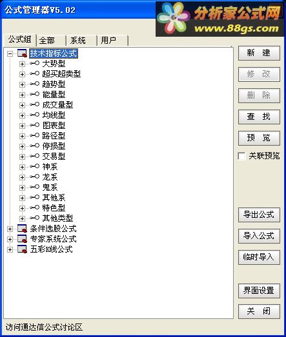Expand the 停损型 category
The width and height of the screenshot is (286, 337).
(x=22, y=146)
